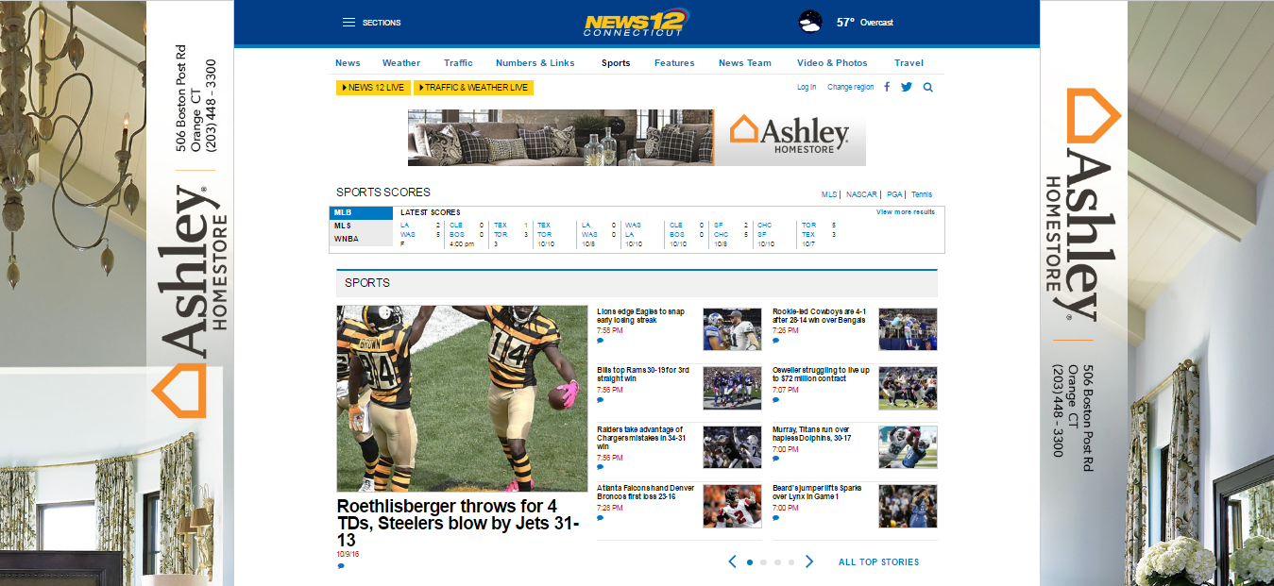
Task: Click the Steelers players main photo
Action: tap(462, 398)
